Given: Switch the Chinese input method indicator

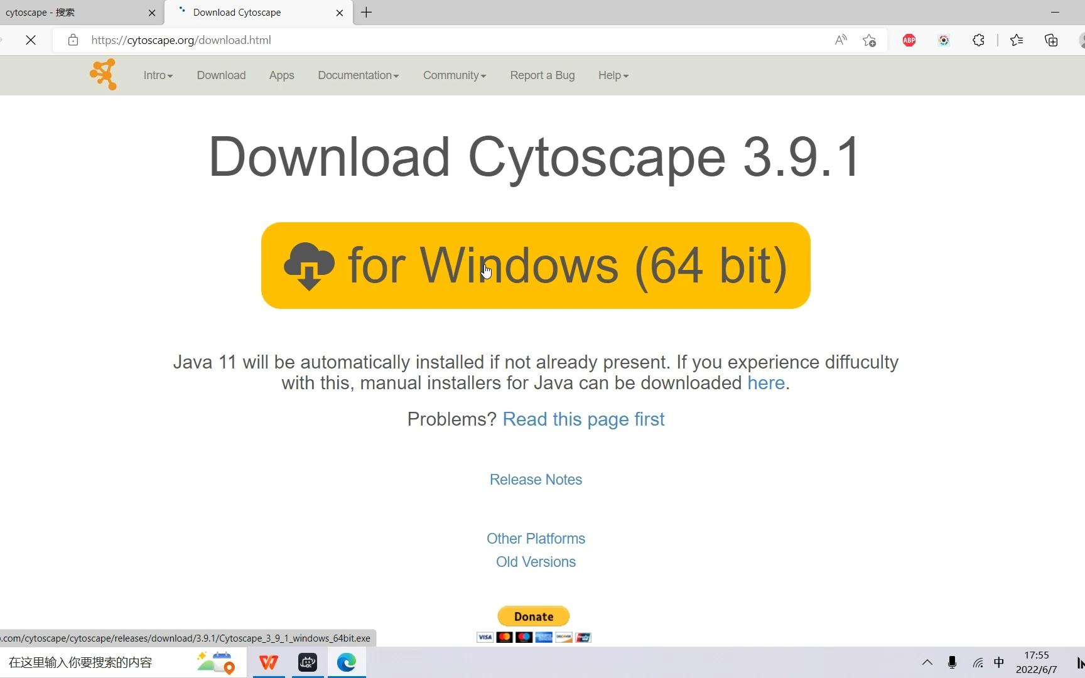Looking at the screenshot, I should pyautogui.click(x=999, y=662).
